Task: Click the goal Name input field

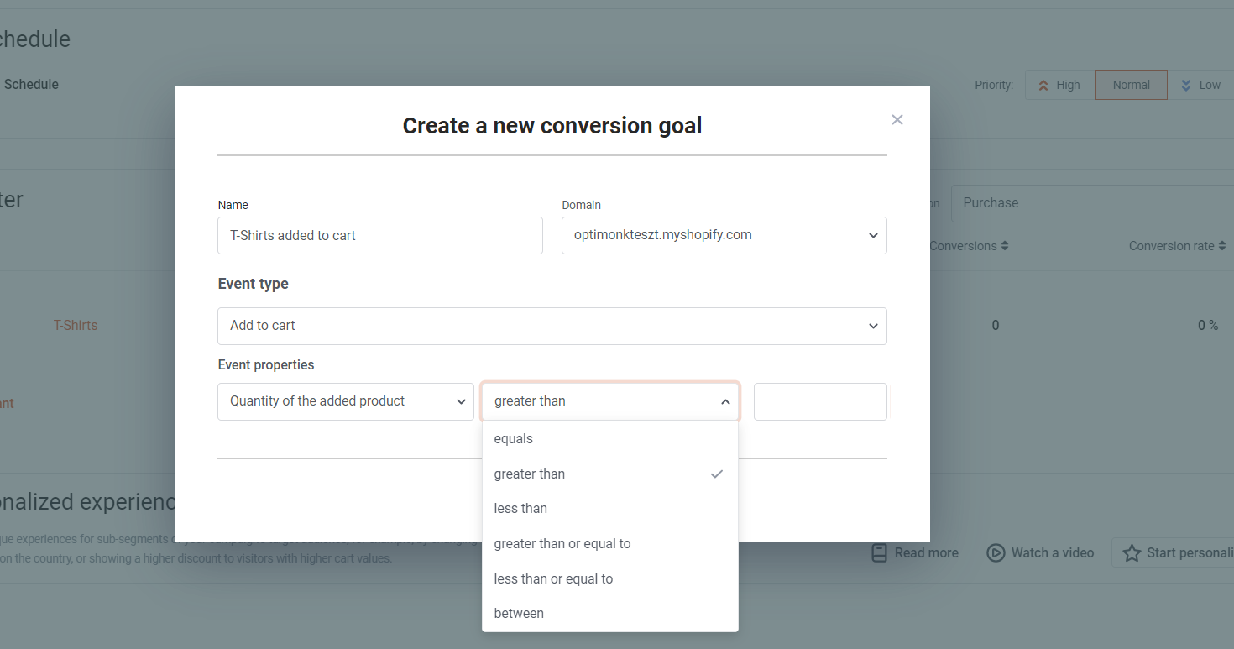Action: click(380, 236)
